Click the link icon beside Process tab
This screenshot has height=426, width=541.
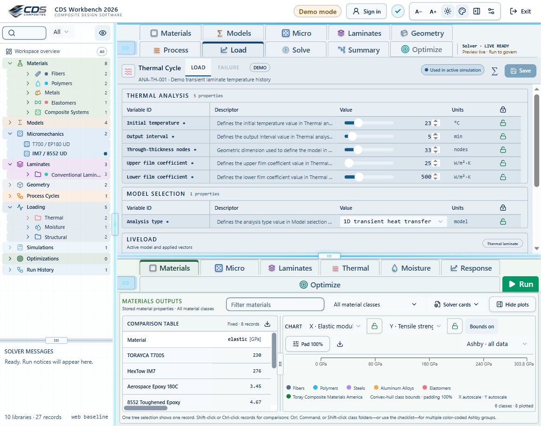click(x=126, y=48)
